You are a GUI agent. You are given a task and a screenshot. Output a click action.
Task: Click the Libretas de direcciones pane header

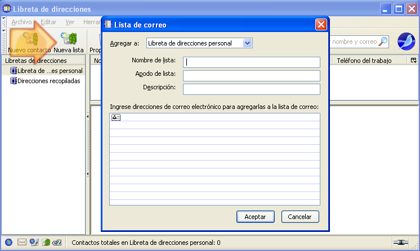pyautogui.click(x=43, y=61)
